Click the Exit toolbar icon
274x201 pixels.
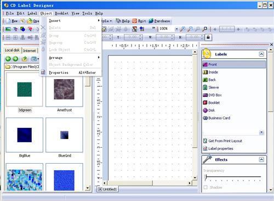pos(134,21)
